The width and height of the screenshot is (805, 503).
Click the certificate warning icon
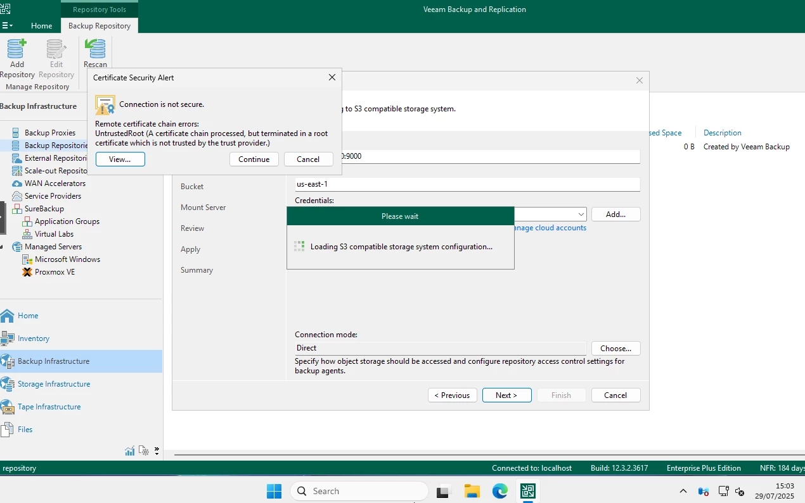[x=105, y=104]
